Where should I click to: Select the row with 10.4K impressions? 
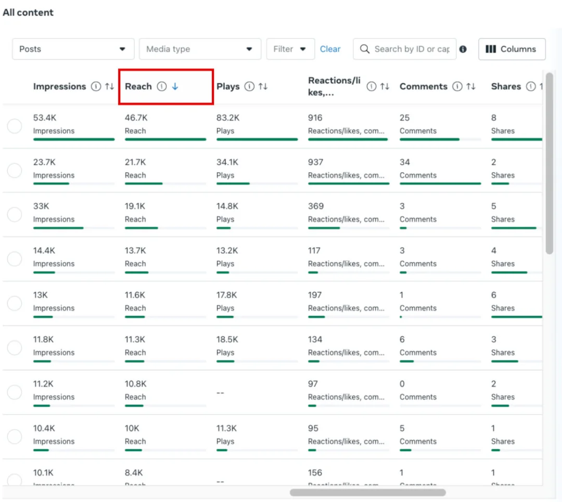click(15, 437)
